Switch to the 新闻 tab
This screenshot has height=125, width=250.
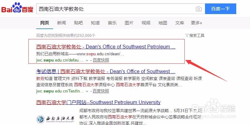click(x=61, y=23)
